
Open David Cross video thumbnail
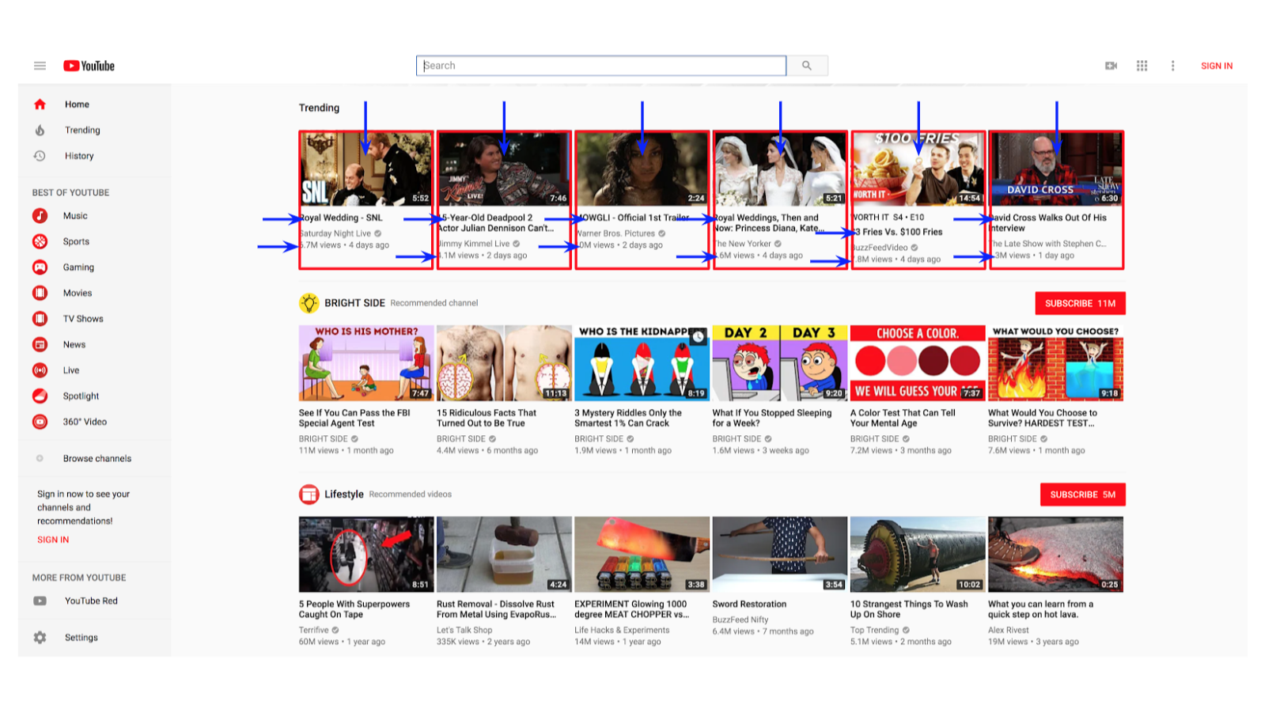point(1056,169)
